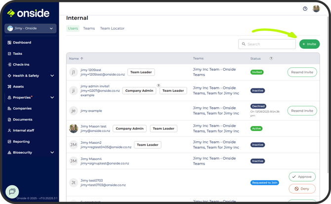
Task: Click the Status column help icon
Action: coord(271,58)
